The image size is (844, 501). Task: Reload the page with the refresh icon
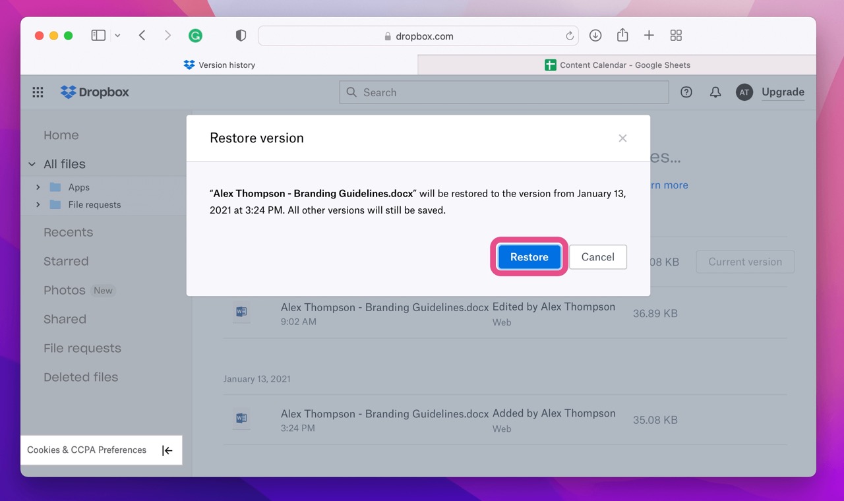click(570, 36)
